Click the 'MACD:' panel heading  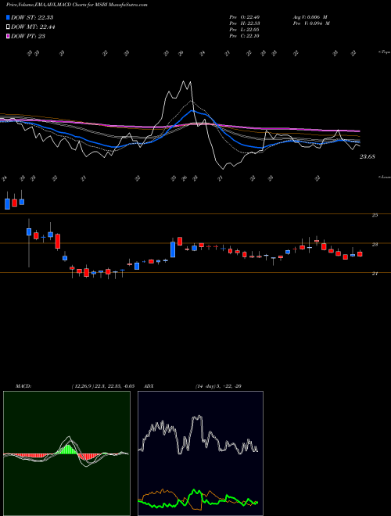[23, 386]
